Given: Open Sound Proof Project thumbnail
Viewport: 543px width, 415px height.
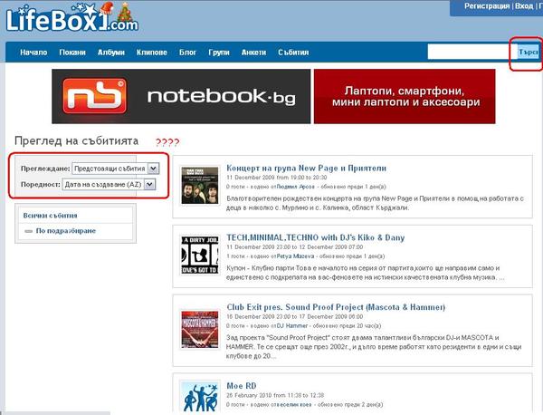Looking at the screenshot, I should [x=200, y=329].
